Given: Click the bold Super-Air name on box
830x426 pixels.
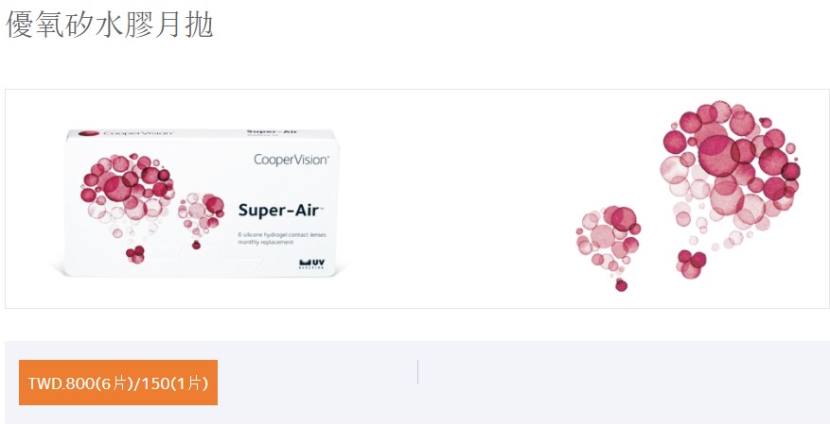Looking at the screenshot, I should coord(277,211).
